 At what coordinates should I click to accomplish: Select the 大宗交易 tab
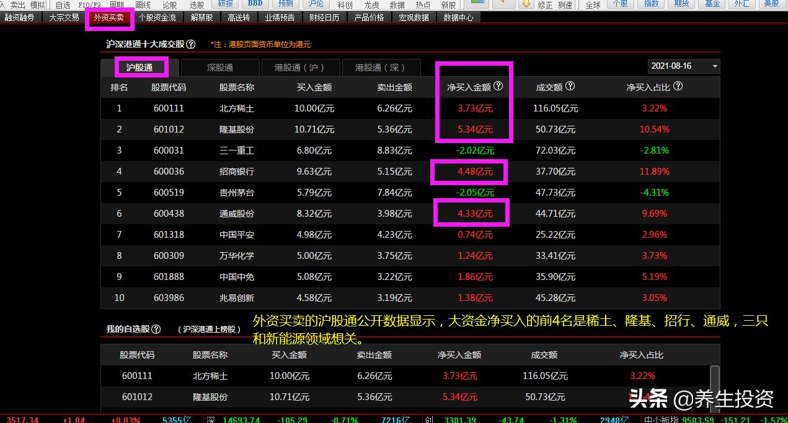(x=64, y=18)
